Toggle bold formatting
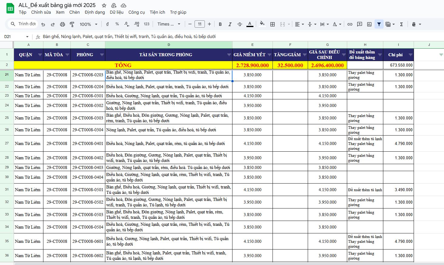 tap(220, 24)
